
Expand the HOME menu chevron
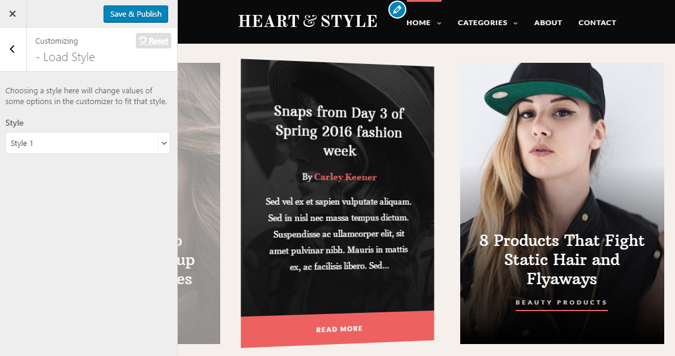click(439, 23)
